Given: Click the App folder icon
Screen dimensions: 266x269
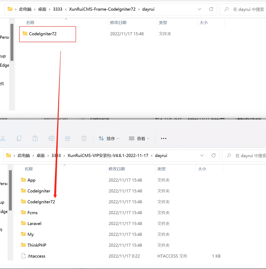Looking at the screenshot, I should 23,180.
